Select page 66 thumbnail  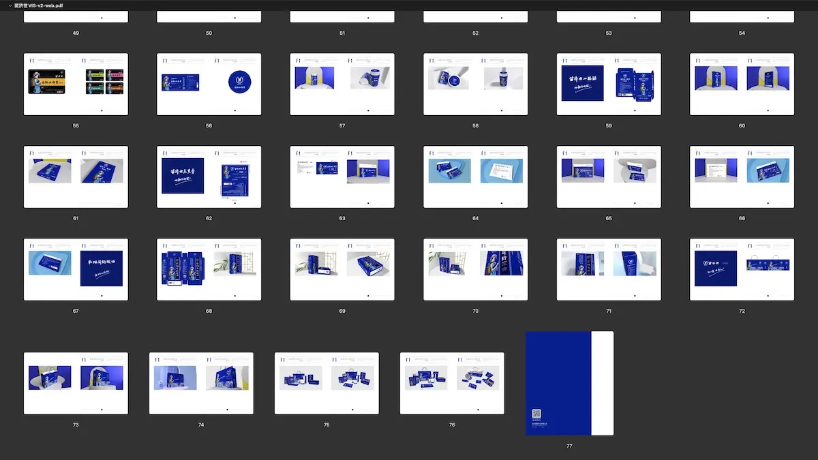tap(742, 177)
